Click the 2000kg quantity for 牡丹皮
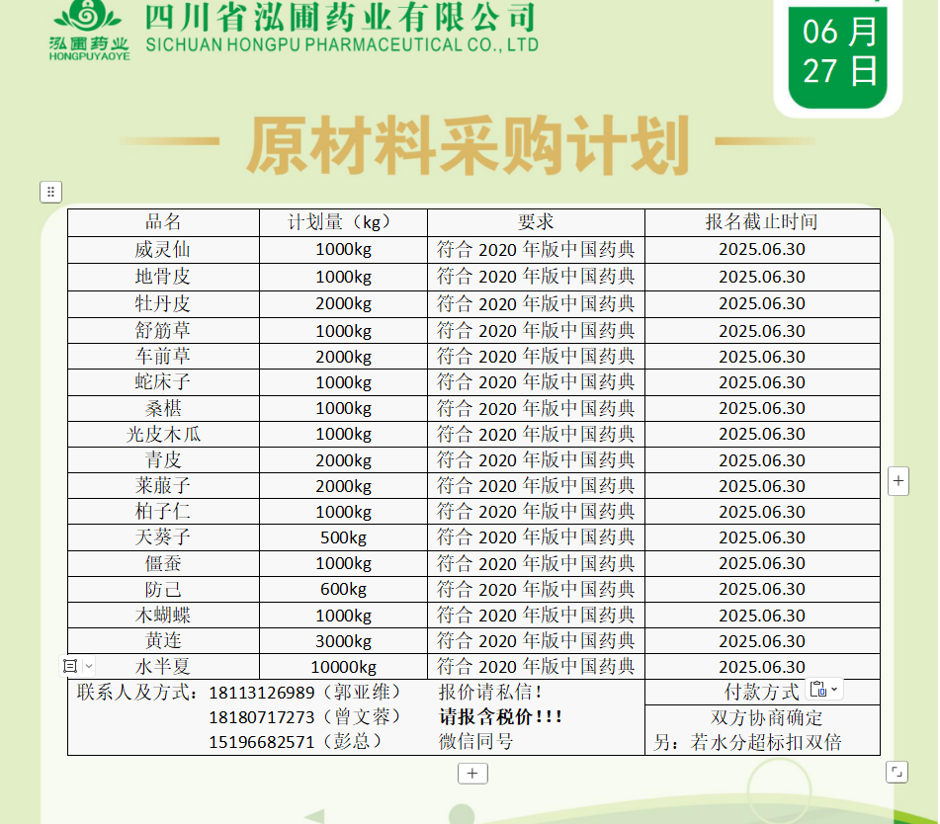This screenshot has height=824, width=940. click(x=343, y=304)
